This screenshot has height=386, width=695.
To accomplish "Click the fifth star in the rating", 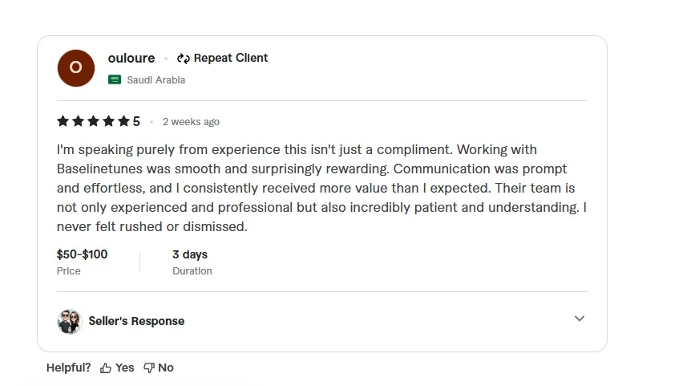I will 123,121.
